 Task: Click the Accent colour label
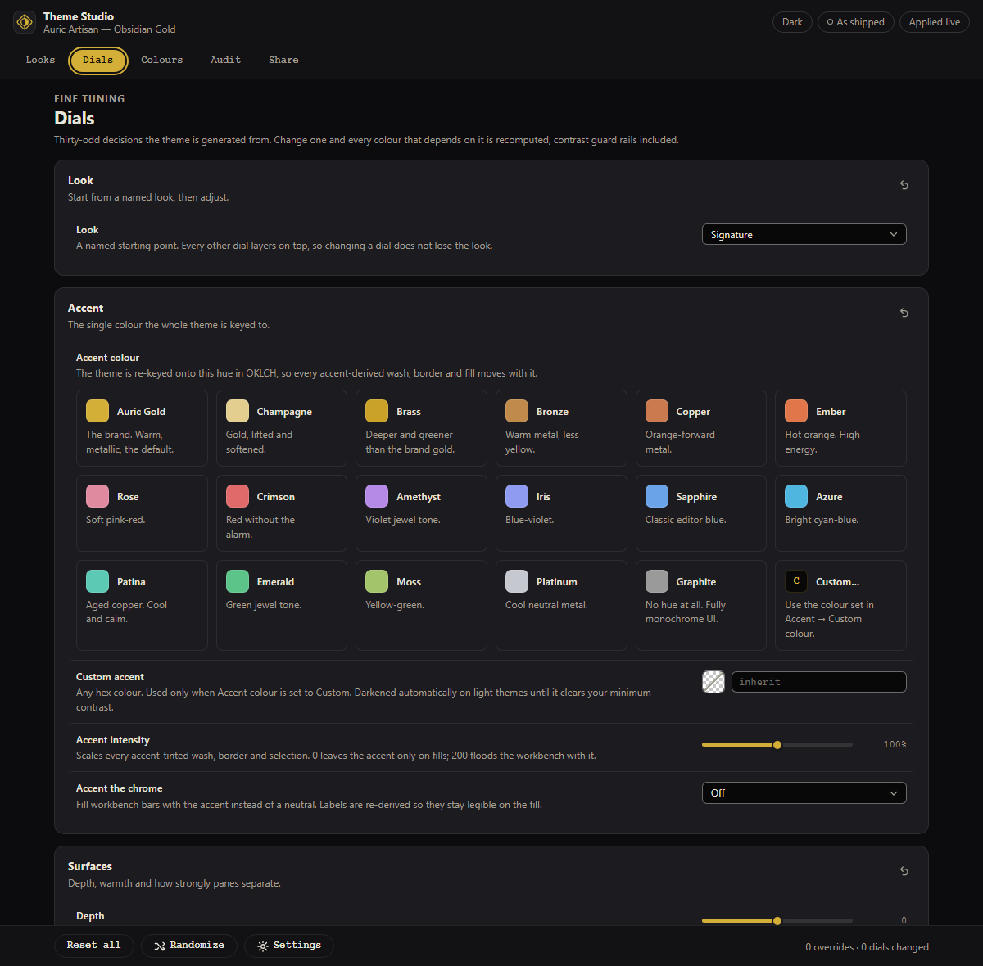click(108, 358)
